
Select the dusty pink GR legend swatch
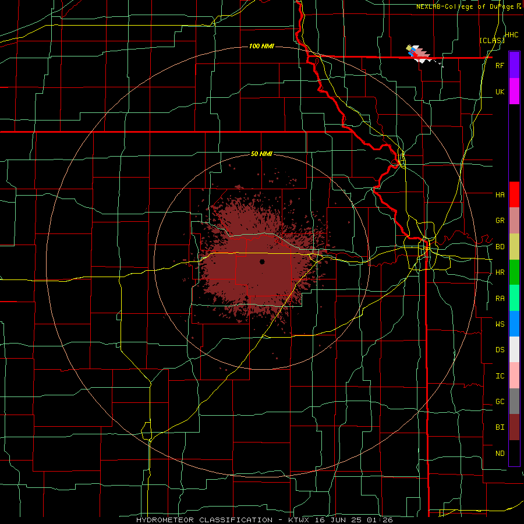[514, 221]
